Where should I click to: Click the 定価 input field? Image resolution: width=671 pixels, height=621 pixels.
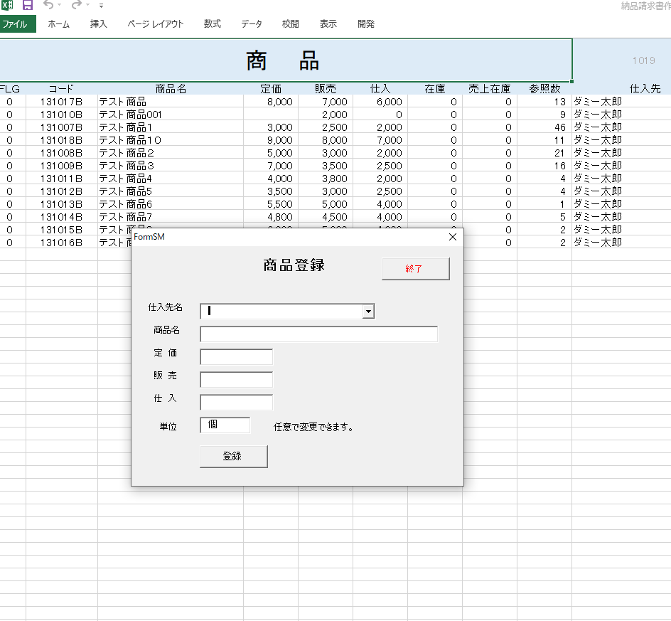[236, 357]
